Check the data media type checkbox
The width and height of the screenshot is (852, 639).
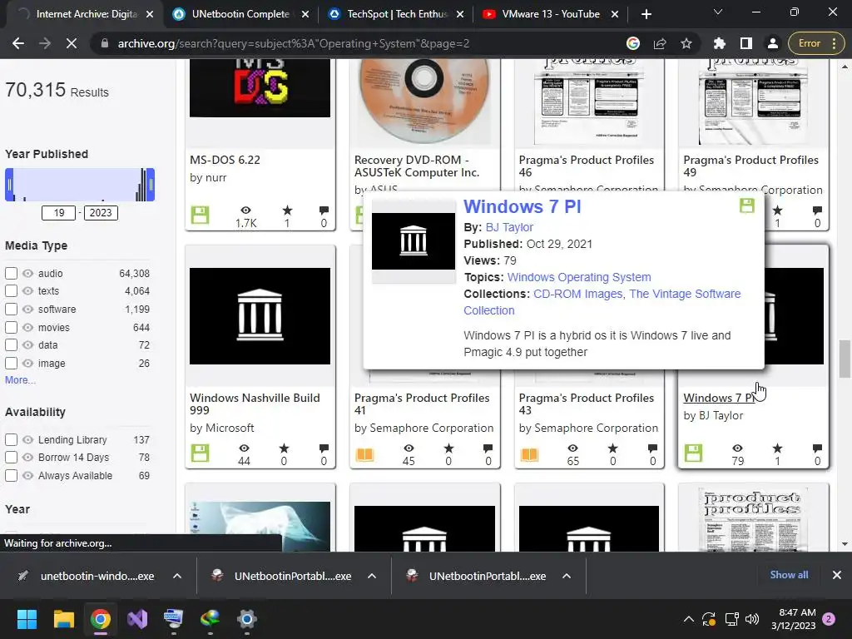pyautogui.click(x=11, y=345)
